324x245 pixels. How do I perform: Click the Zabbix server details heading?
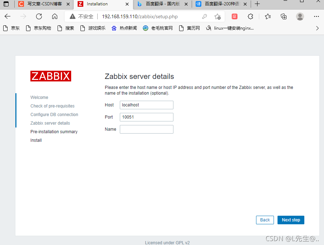coord(139,76)
